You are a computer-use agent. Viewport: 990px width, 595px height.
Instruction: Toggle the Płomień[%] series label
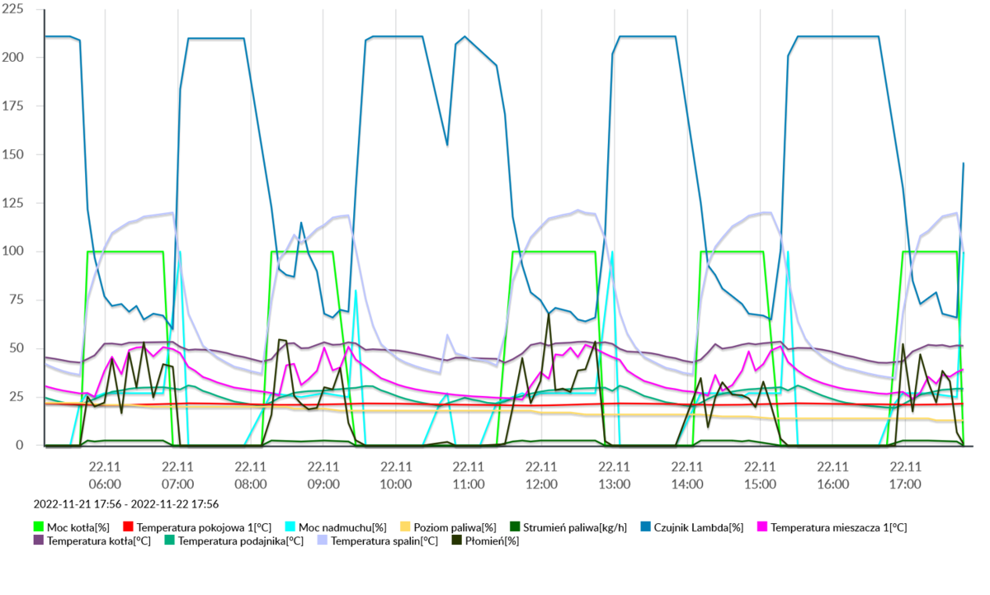(x=493, y=541)
